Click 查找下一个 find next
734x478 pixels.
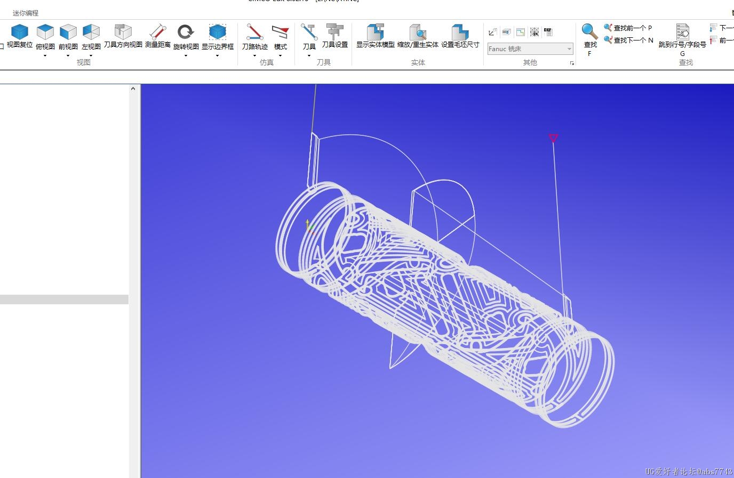pyautogui.click(x=628, y=40)
